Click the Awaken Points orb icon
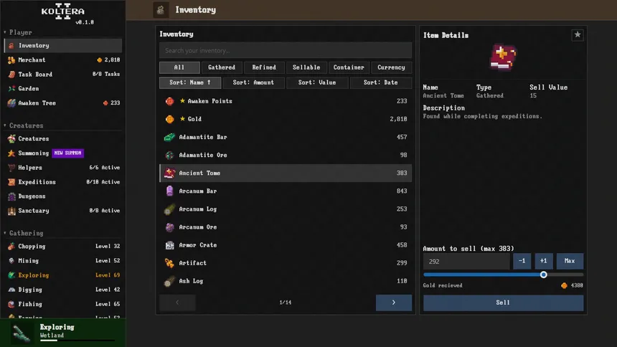Viewport: 617px width, 347px height. click(169, 101)
